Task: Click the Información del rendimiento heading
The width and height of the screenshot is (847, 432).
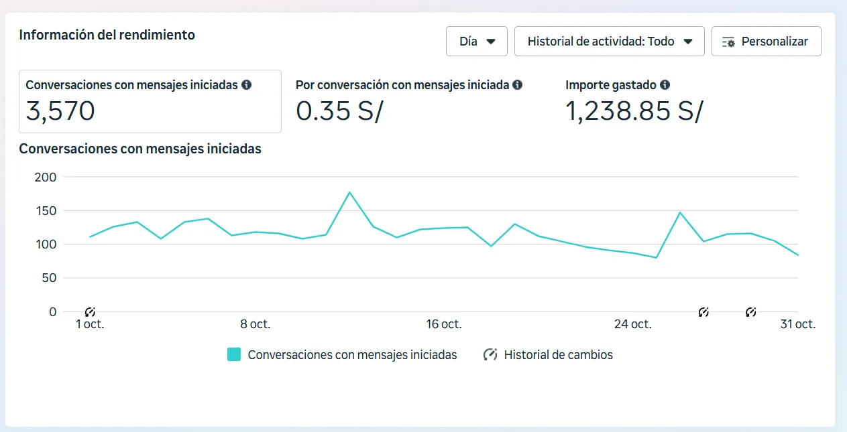Action: tap(107, 35)
